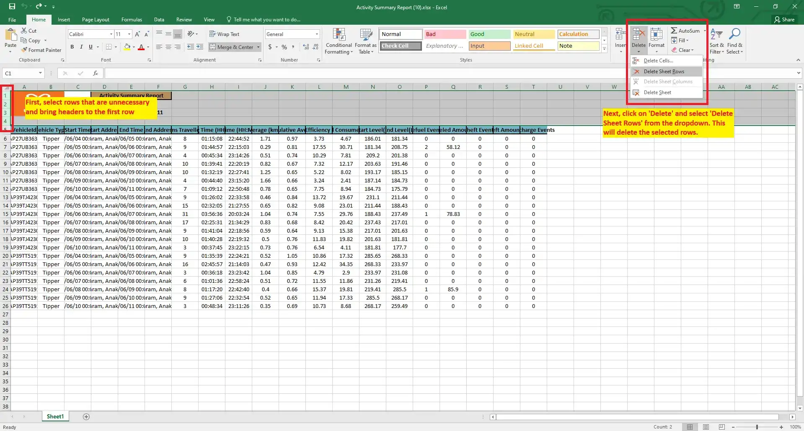Switch to the Formulas ribbon tab
The width and height of the screenshot is (804, 431).
pos(131,19)
